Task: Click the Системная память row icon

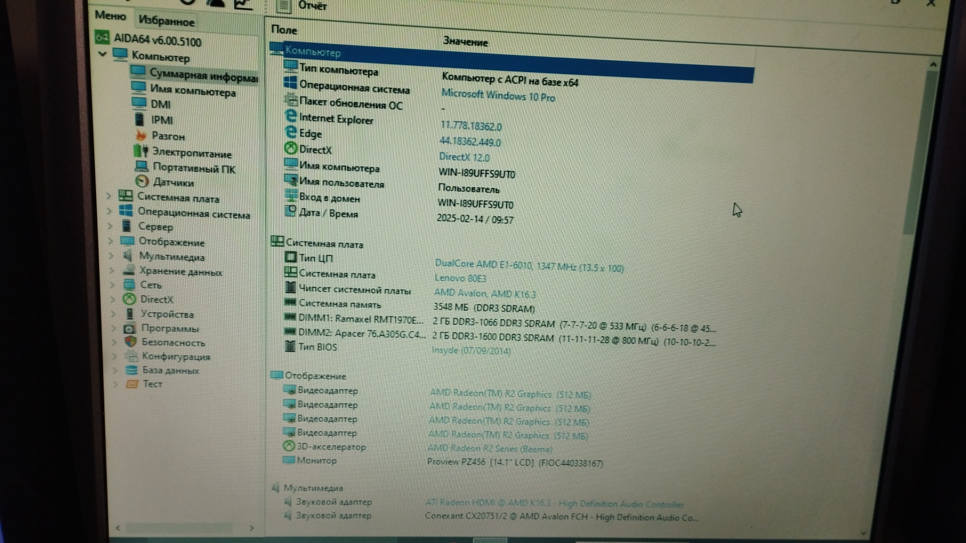Action: [x=290, y=302]
